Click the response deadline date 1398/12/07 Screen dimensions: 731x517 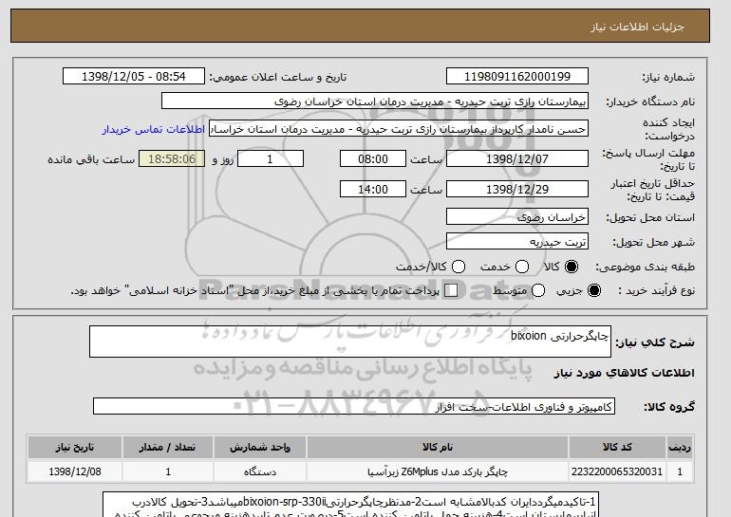[517, 158]
